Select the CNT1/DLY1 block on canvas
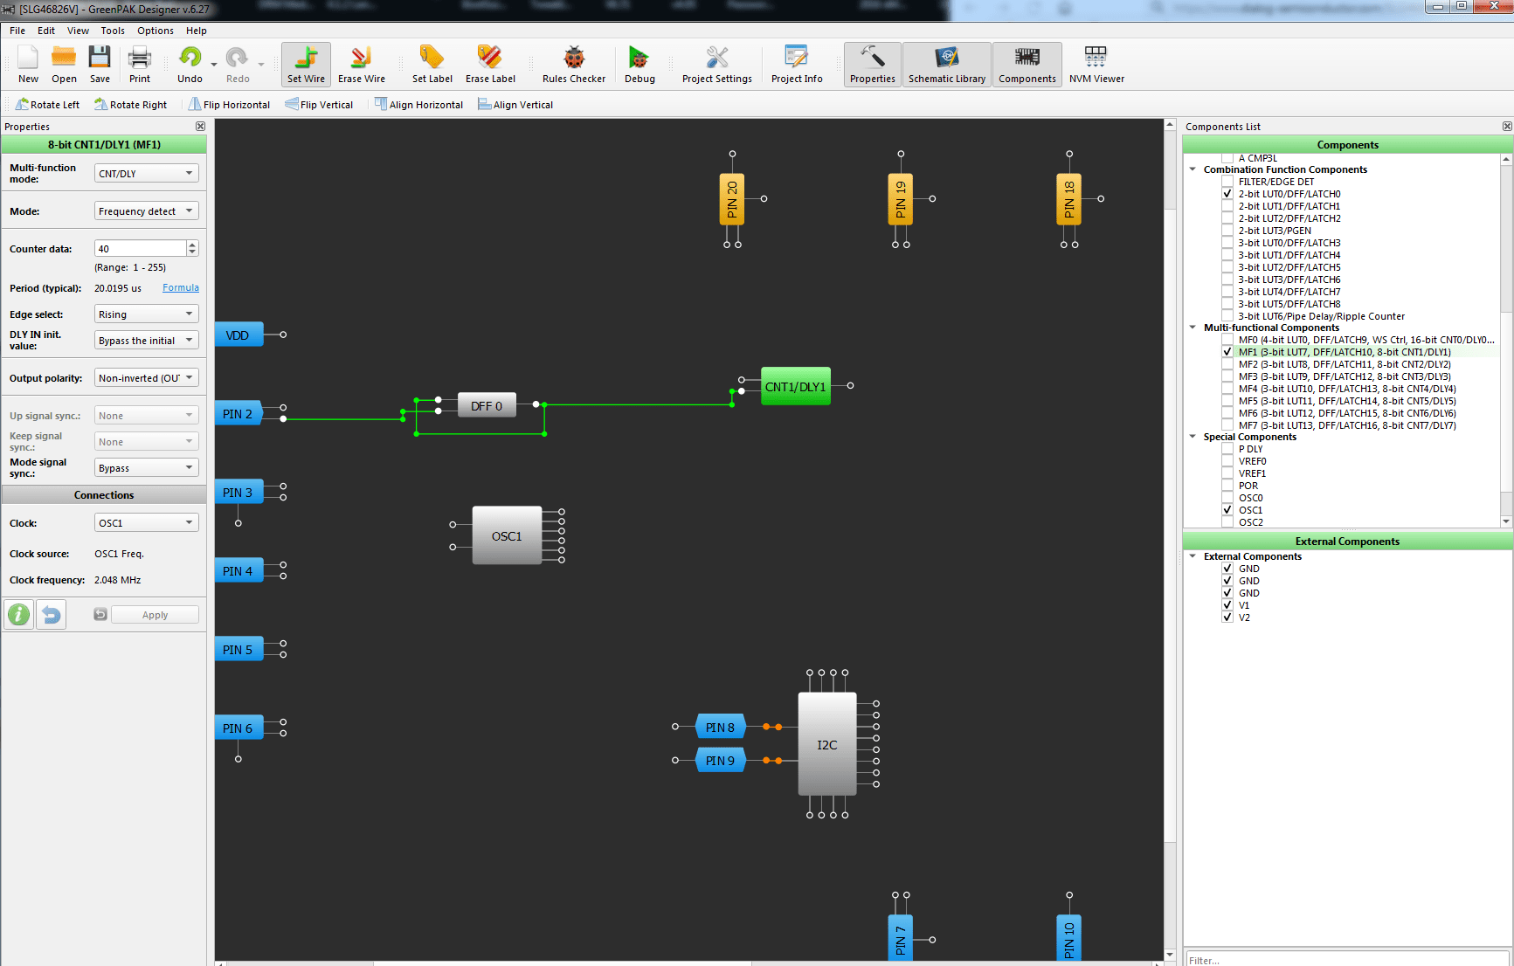The image size is (1514, 966). (795, 386)
